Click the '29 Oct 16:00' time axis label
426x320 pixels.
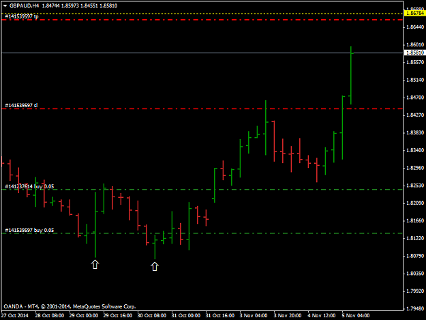(x=118, y=316)
